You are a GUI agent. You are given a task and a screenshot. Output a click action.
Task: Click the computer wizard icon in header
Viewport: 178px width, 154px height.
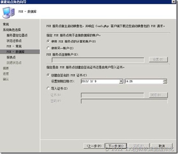tap(9, 12)
